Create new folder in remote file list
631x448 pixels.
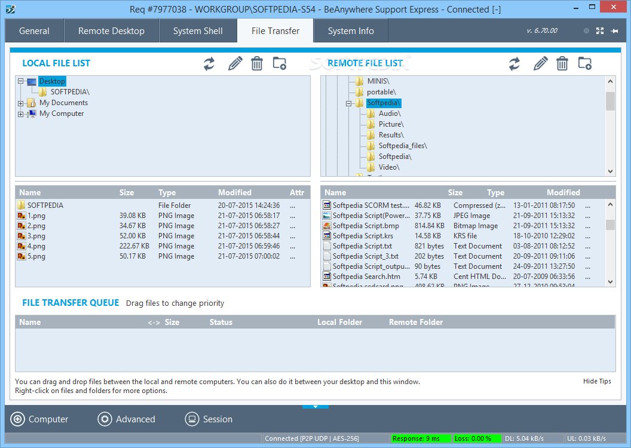pos(585,63)
